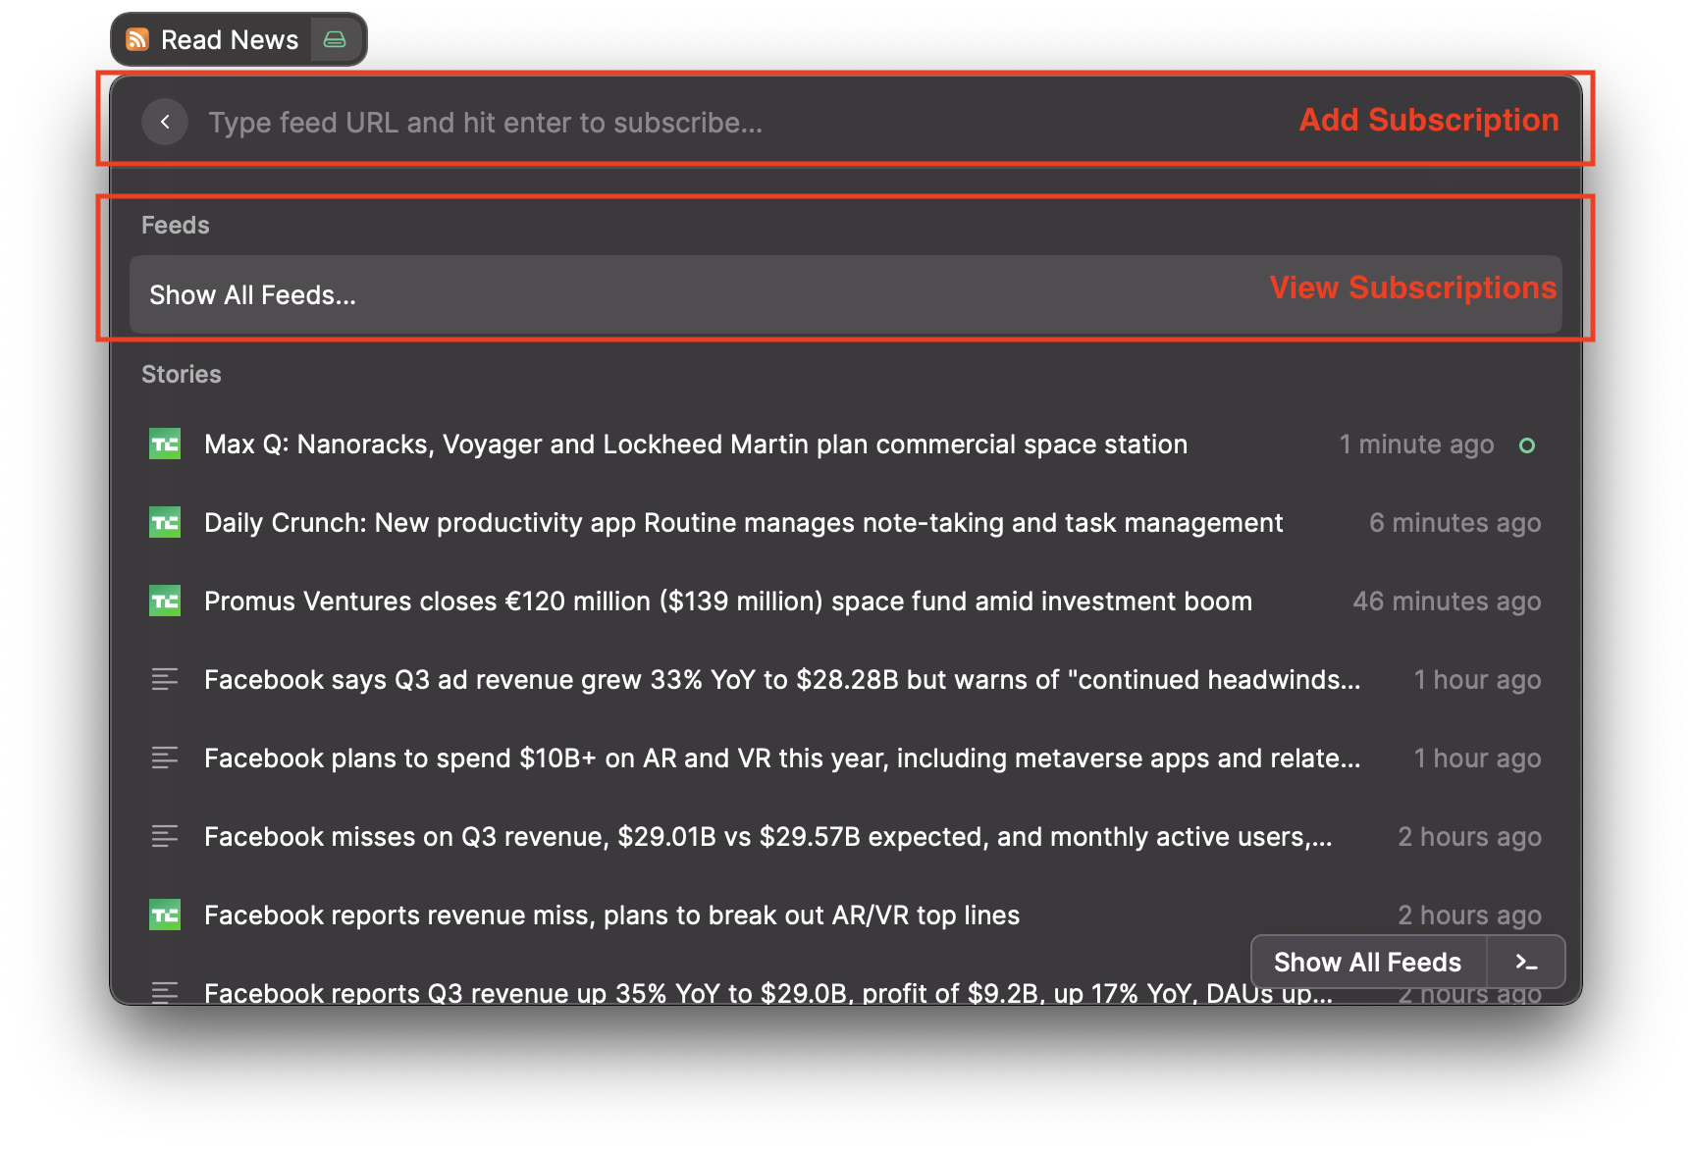Click the RSS icon in Read News tab
The image size is (1692, 1150).
(138, 39)
